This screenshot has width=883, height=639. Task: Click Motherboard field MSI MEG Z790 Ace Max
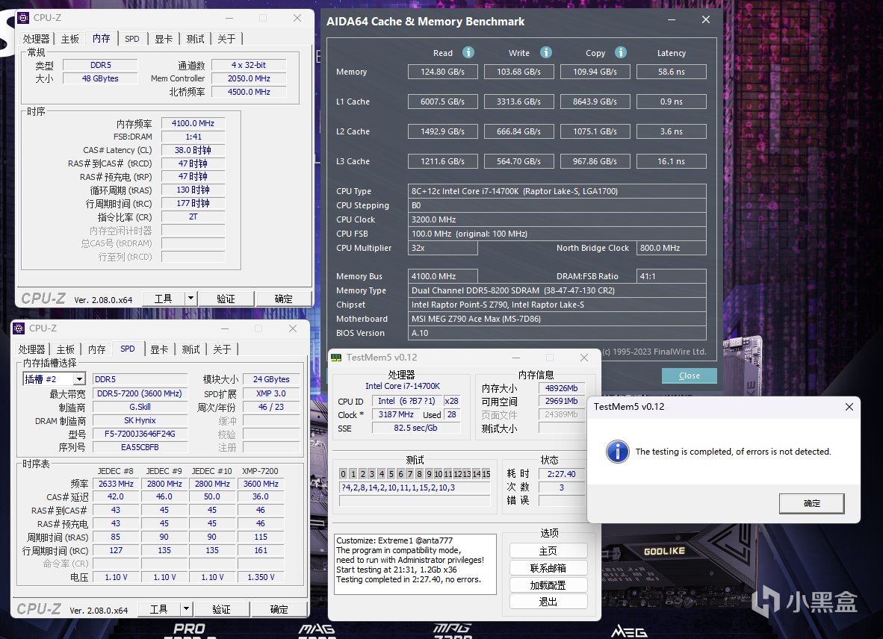click(x=557, y=319)
